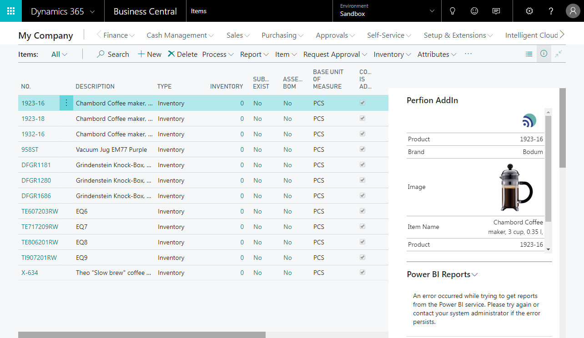This screenshot has height=338, width=584.
Task: Open the Finance navigation menu
Action: tap(119, 35)
